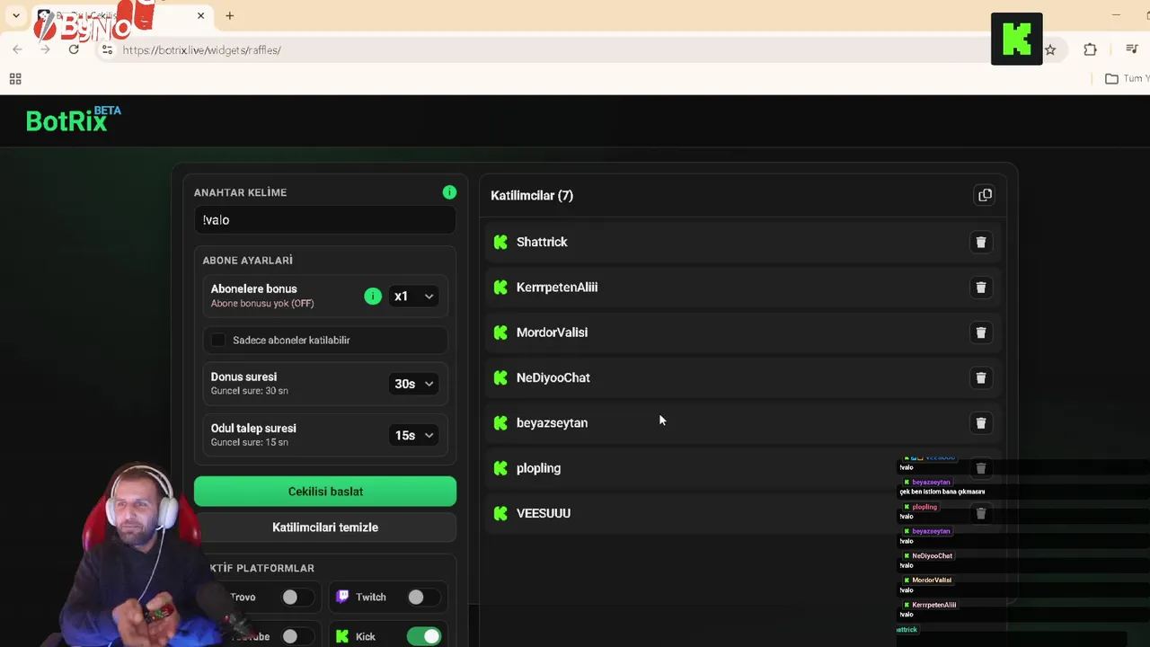The height and width of the screenshot is (647, 1150).
Task: Toggle Twitch platform switch
Action: click(x=423, y=597)
